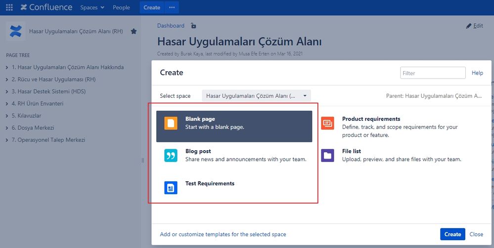
Task: Click the page restrictions unlocked padlock icon
Action: pyautogui.click(x=193, y=26)
